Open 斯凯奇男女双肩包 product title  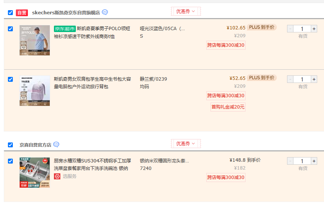92,83
